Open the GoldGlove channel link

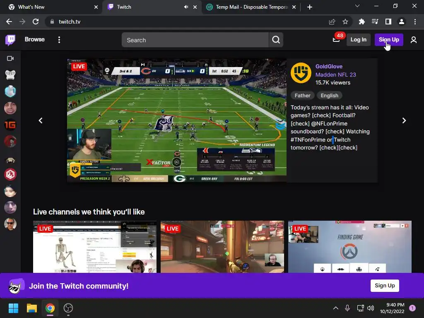point(329,66)
